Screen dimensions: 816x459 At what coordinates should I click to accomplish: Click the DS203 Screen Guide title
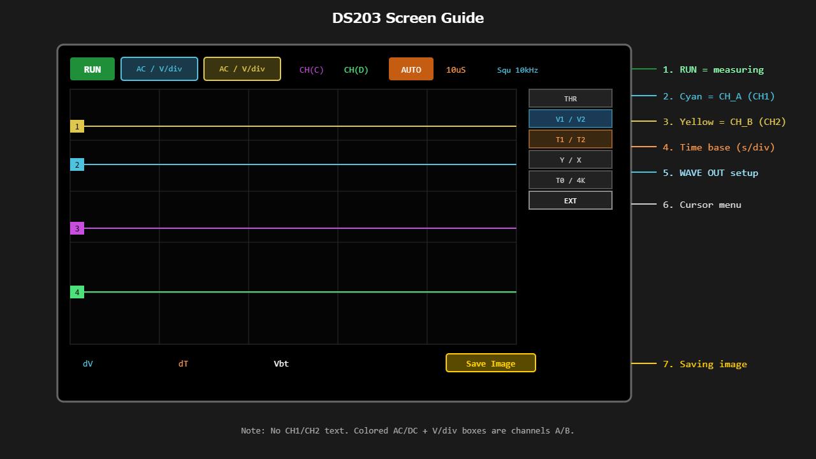point(408,18)
